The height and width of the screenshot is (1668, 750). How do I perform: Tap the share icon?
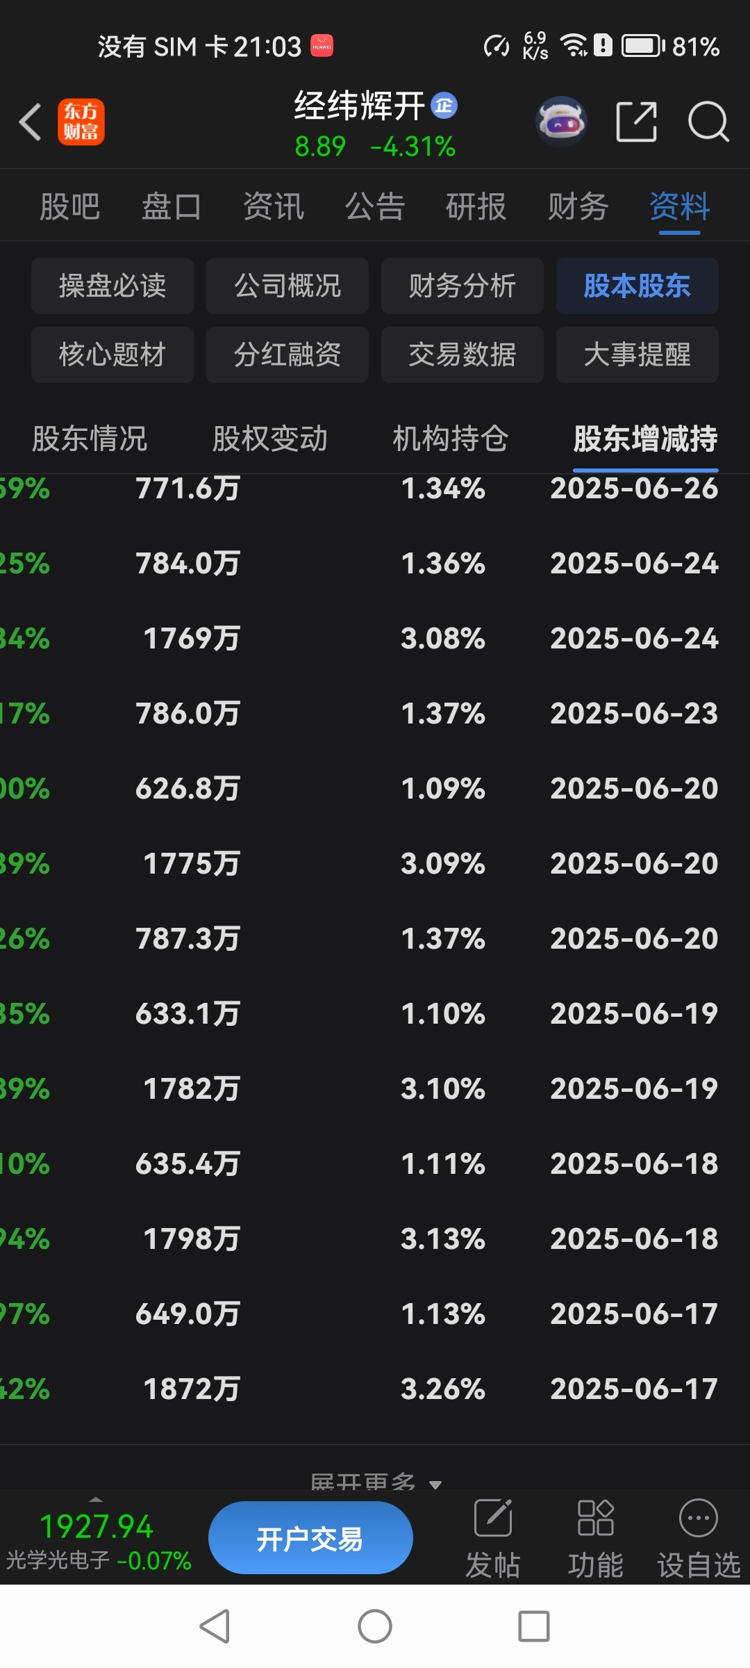coord(636,122)
